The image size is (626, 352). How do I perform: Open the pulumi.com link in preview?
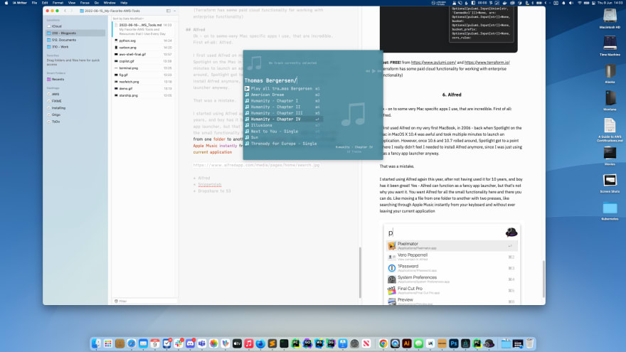point(433,63)
